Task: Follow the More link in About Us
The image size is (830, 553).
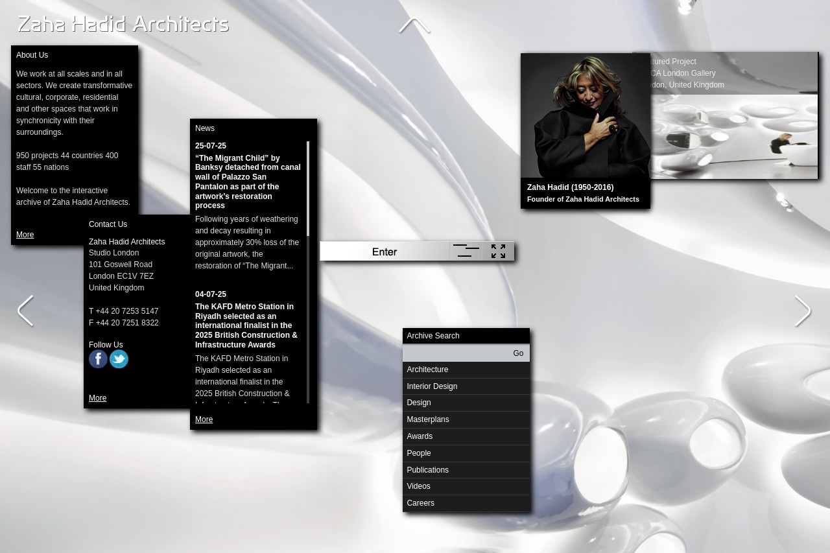Action: pyautogui.click(x=25, y=235)
